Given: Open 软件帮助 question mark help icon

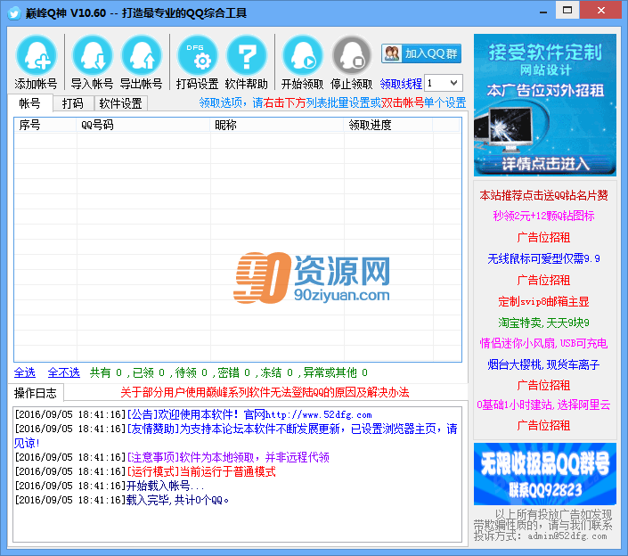Looking at the screenshot, I should (x=247, y=55).
